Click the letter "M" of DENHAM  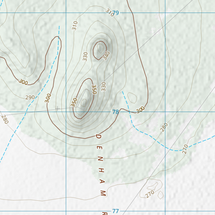coord(103,193)
